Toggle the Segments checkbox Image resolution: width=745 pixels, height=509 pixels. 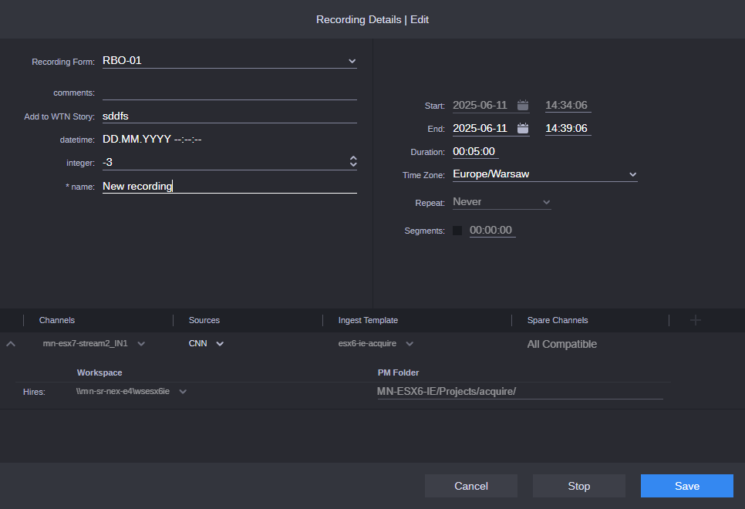point(457,231)
